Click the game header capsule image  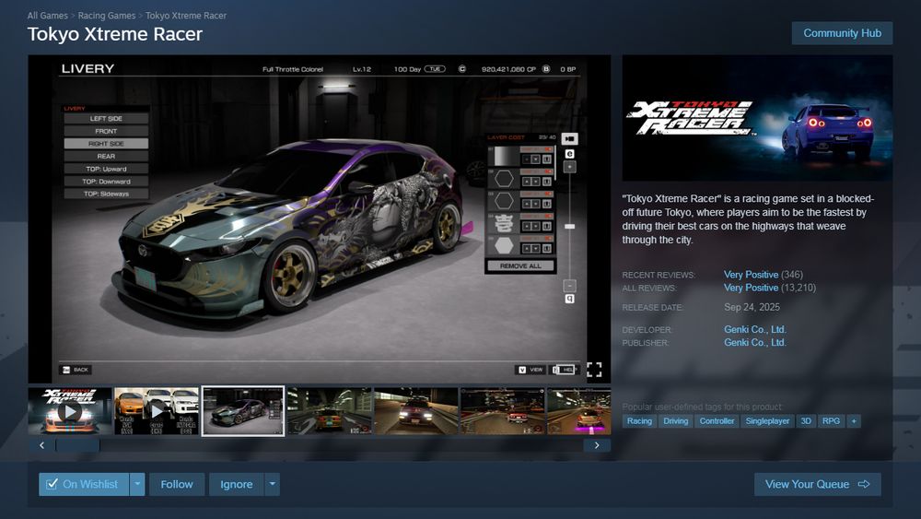(x=757, y=118)
